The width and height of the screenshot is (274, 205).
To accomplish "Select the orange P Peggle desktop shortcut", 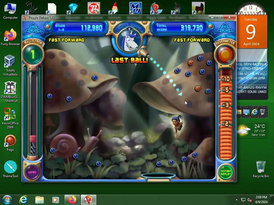I will click(x=156, y=8).
